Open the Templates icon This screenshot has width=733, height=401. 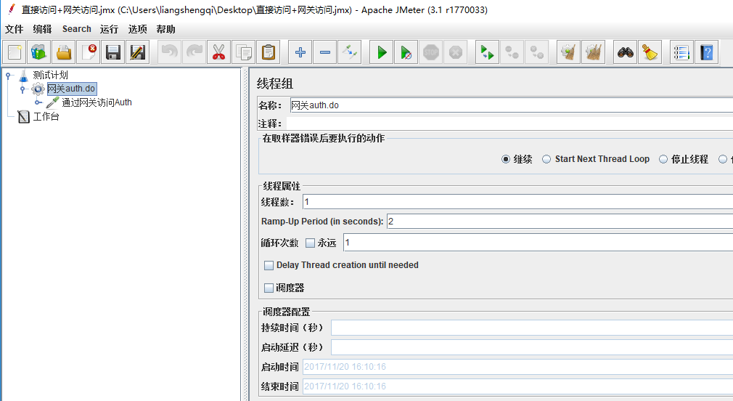coord(38,52)
